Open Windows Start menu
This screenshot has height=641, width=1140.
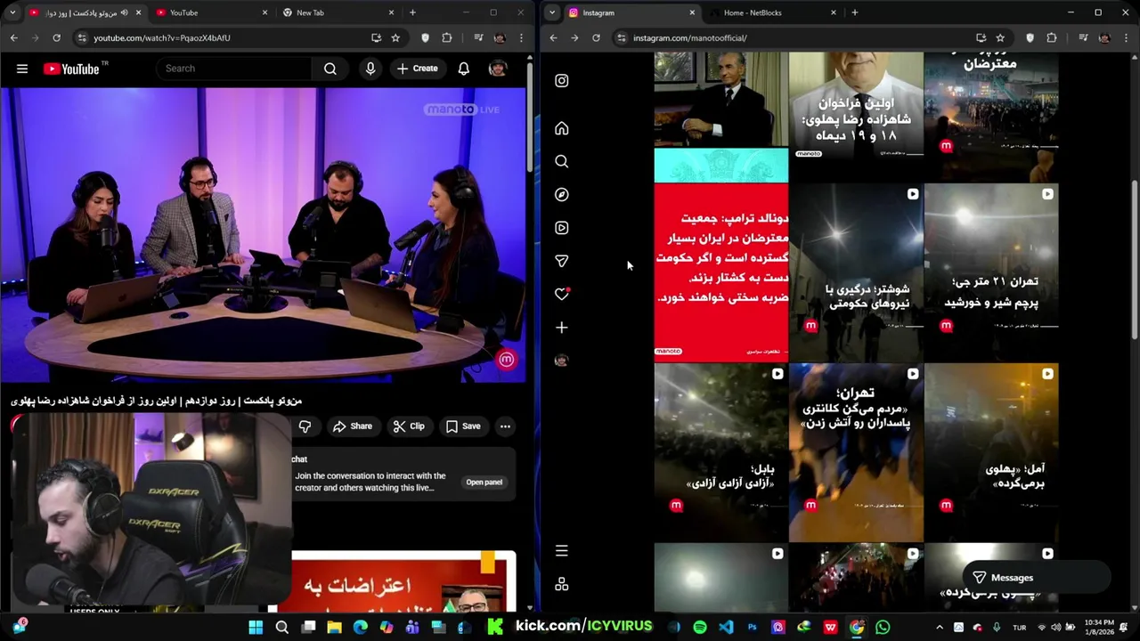[x=256, y=628]
